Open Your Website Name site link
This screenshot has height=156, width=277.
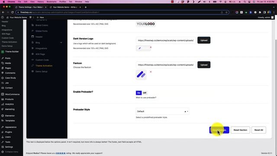[16, 17]
